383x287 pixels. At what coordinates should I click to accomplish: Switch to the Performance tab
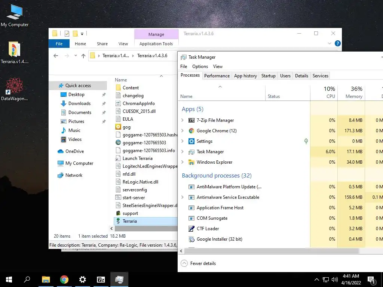pyautogui.click(x=217, y=76)
